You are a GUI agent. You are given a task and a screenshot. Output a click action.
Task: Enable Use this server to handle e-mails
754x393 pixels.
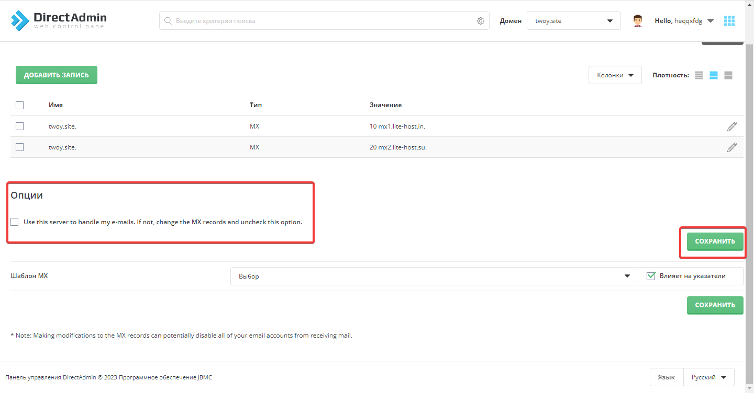(15, 222)
